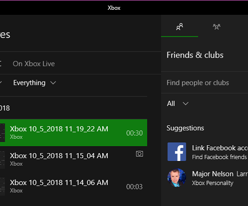Open Link Facebook account suggestion
This screenshot has width=248, height=206.
pyautogui.click(x=208, y=152)
